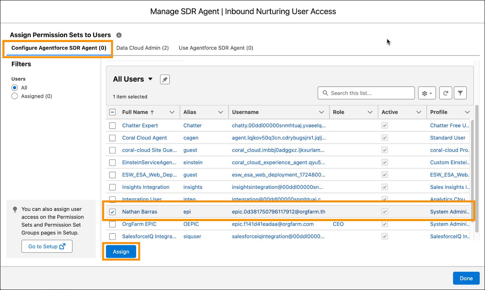Click Active checkmark for EinsteinServiceAgent row
This screenshot has height=290, width=485.
[x=385, y=162]
